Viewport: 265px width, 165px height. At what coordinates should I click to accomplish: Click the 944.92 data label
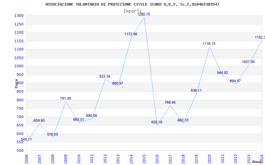pyautogui.click(x=222, y=73)
